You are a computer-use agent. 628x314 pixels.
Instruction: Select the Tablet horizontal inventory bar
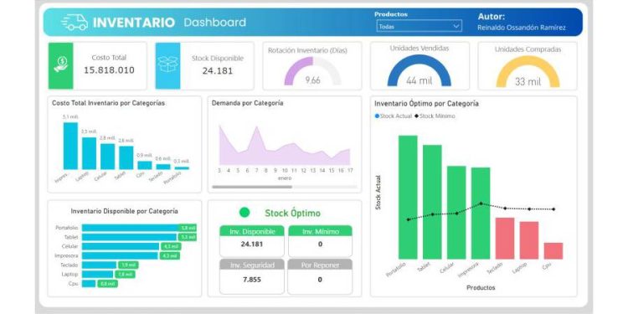pyautogui.click(x=130, y=237)
